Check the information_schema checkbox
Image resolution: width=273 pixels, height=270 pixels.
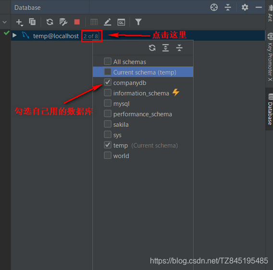tap(108, 93)
